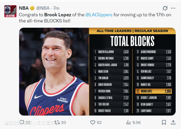Click the NBA display name
The width and height of the screenshot is (181, 129).
[x=24, y=8]
